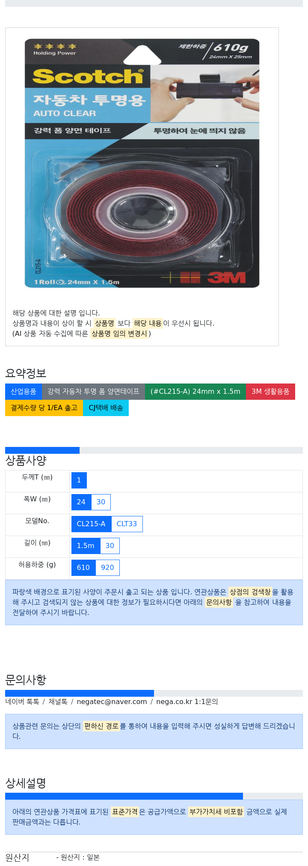Click the Scotch tape product image
This screenshot has height=866, width=308.
(142, 163)
